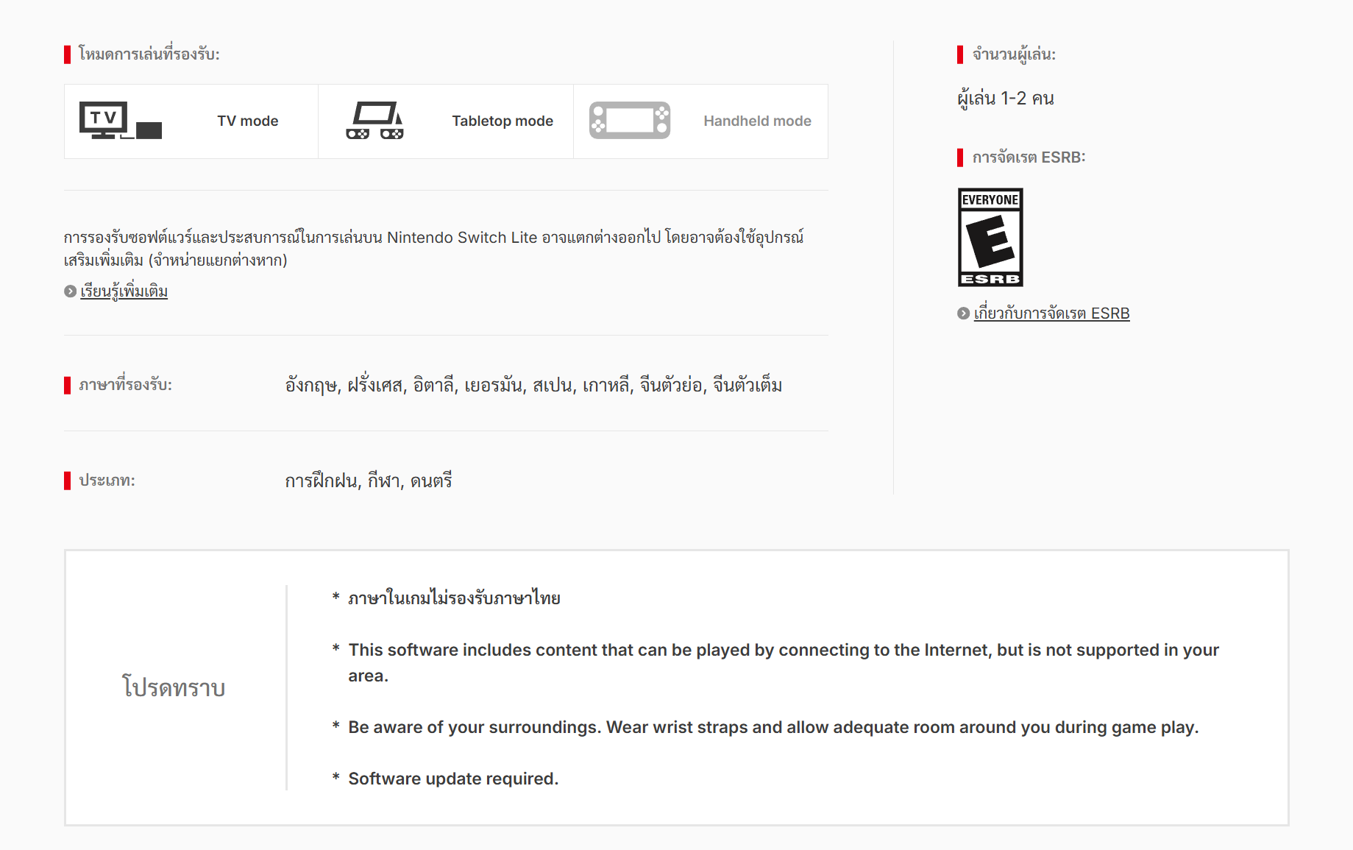The height and width of the screenshot is (850, 1353).
Task: Click the arrow icon beside เรียนรู้เพิ่มเติม
Action: 71,291
